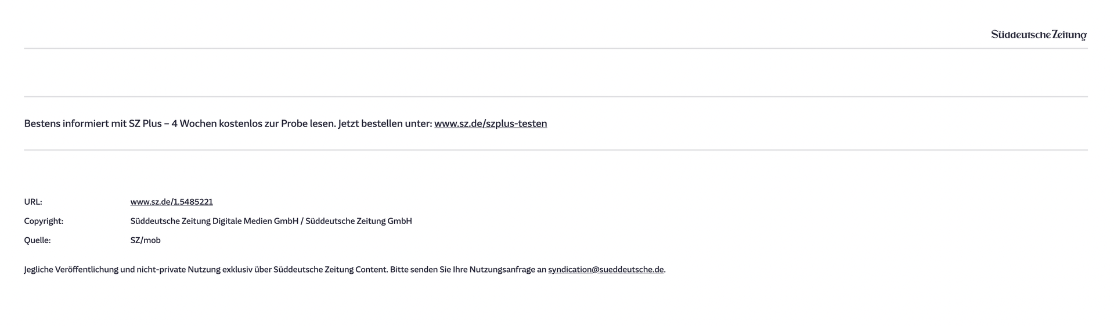
Task: Click the 'URL:' label
Action: coord(33,202)
